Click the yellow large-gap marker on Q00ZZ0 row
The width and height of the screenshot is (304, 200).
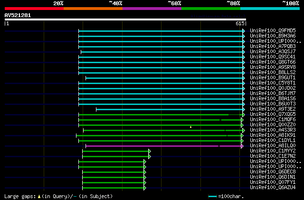click(x=191, y=127)
